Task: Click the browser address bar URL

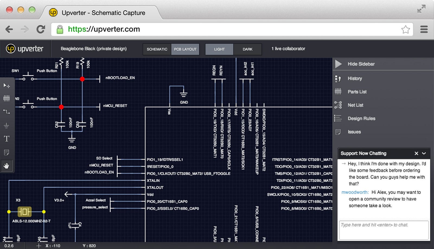Action: tap(104, 29)
